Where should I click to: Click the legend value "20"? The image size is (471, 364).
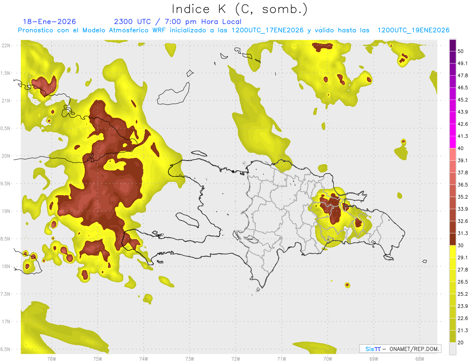click(461, 343)
